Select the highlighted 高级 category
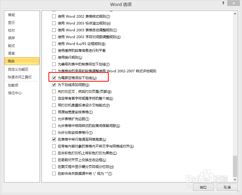The width and height of the screenshot is (242, 195). point(22,61)
